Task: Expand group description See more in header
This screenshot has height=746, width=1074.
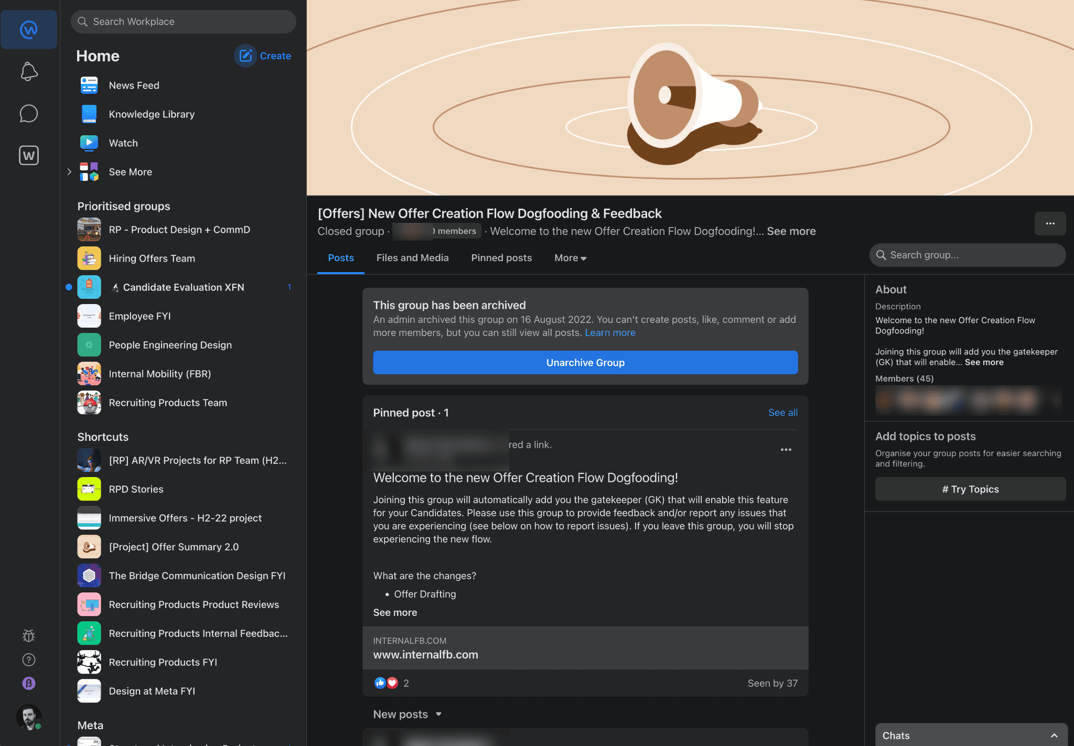Action: tap(791, 231)
